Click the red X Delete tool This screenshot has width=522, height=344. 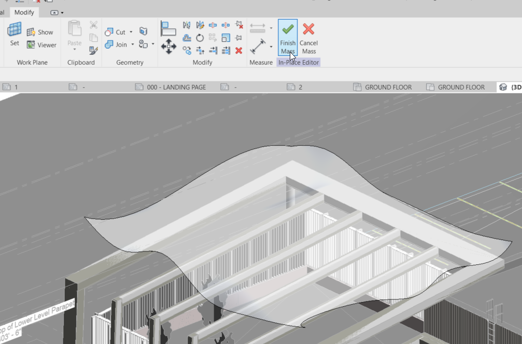(x=238, y=51)
